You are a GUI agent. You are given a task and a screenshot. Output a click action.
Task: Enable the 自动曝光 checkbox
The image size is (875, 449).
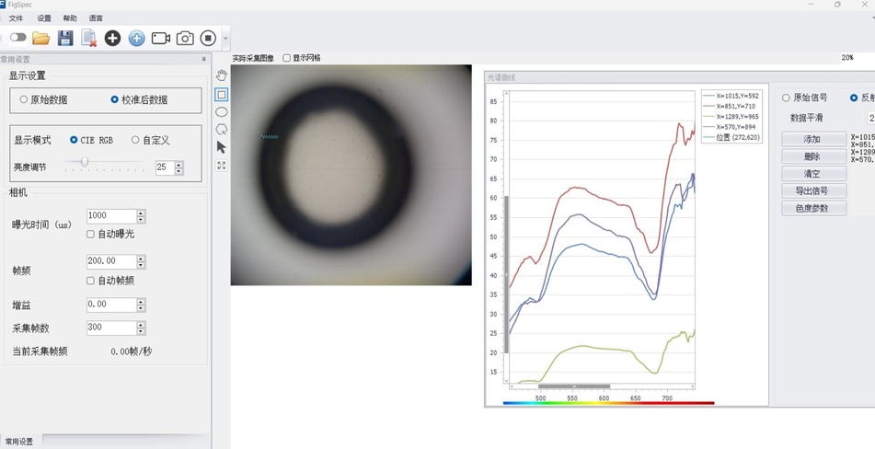(x=91, y=235)
